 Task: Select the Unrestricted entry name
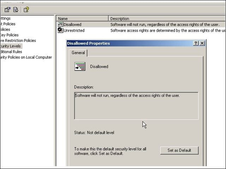pyautogui.click(x=74, y=31)
